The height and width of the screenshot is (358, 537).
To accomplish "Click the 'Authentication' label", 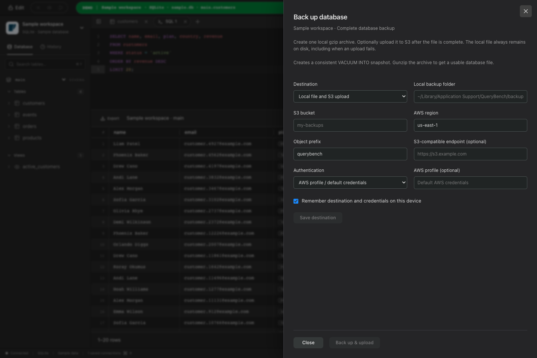I will click(309, 170).
